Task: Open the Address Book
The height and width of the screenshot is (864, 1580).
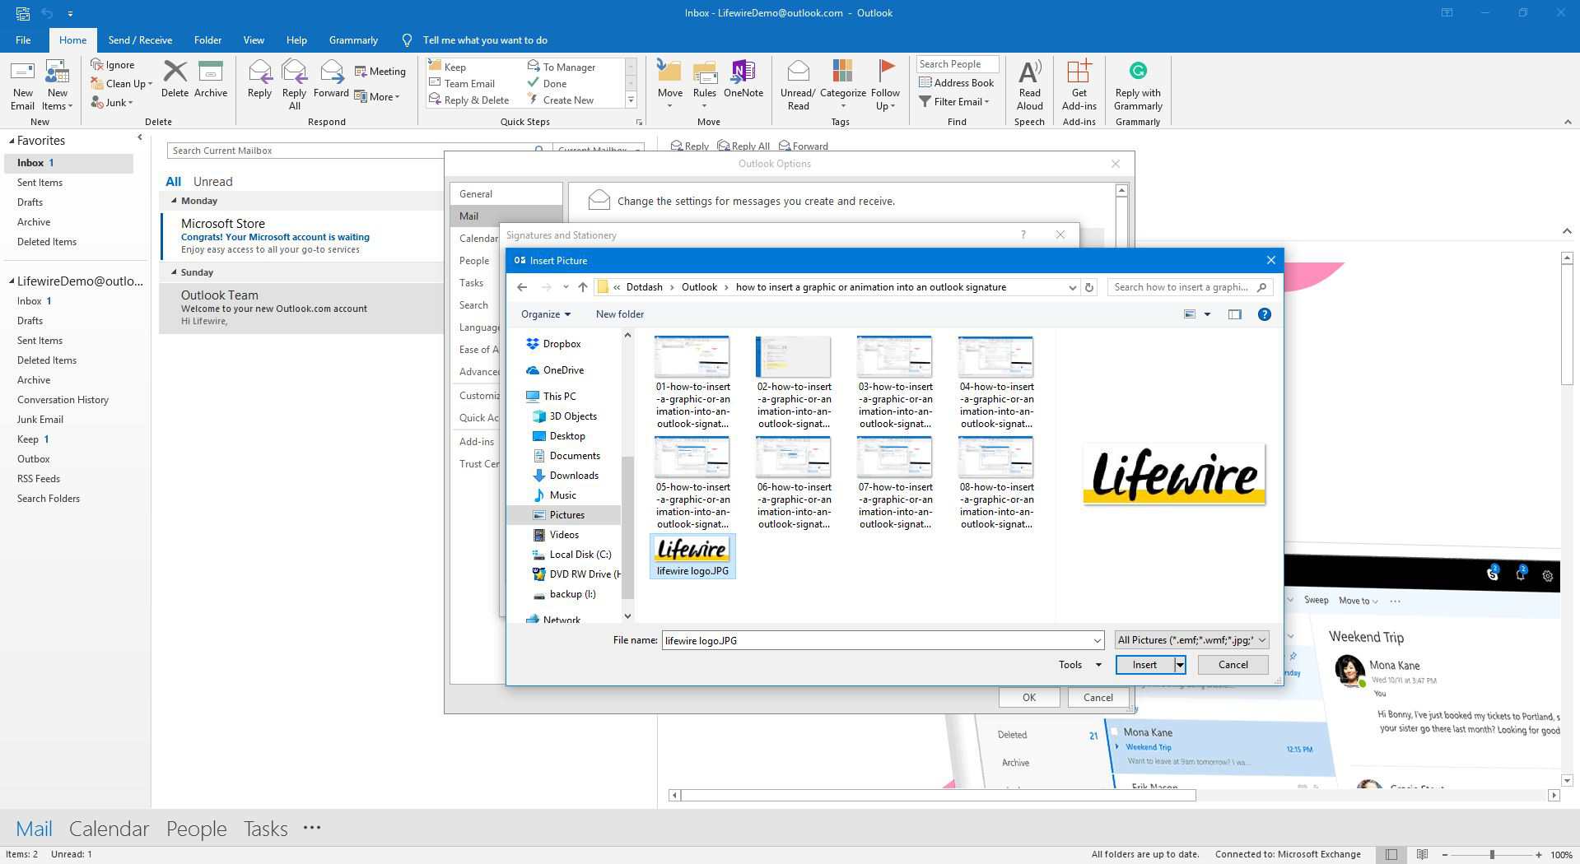Action: click(x=957, y=83)
